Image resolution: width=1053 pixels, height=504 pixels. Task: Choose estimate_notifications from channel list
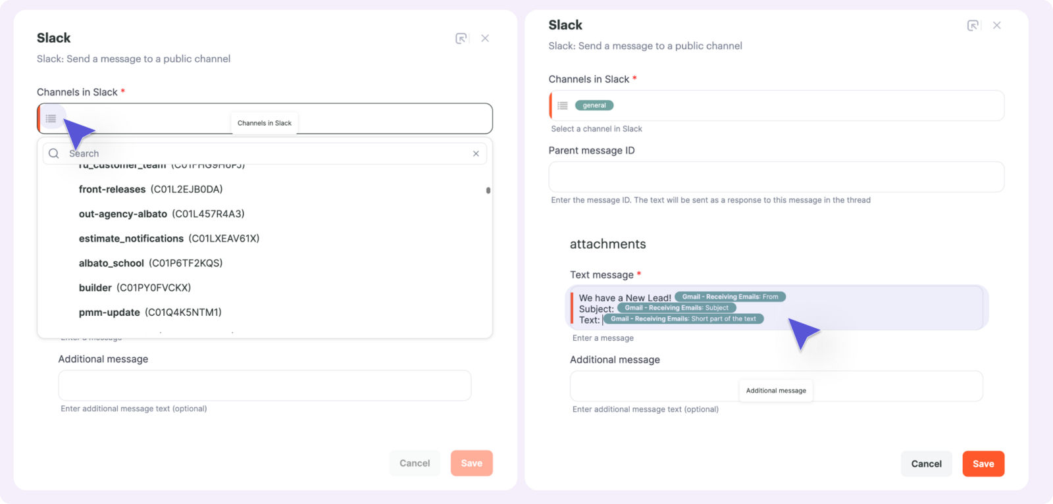169,238
